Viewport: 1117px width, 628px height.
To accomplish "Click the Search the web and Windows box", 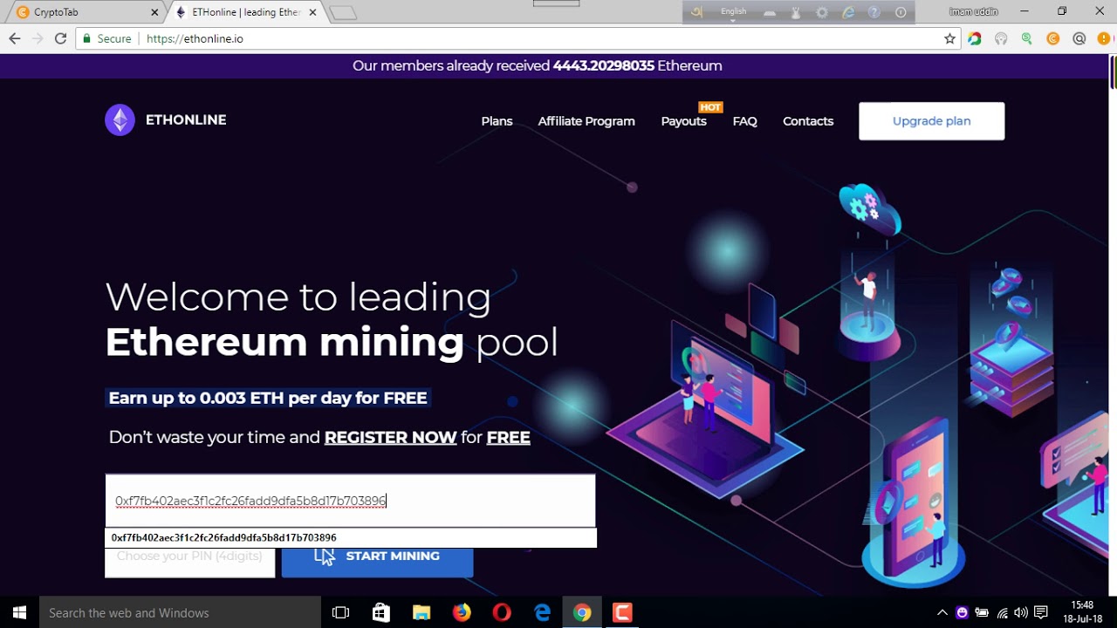I will 179,612.
